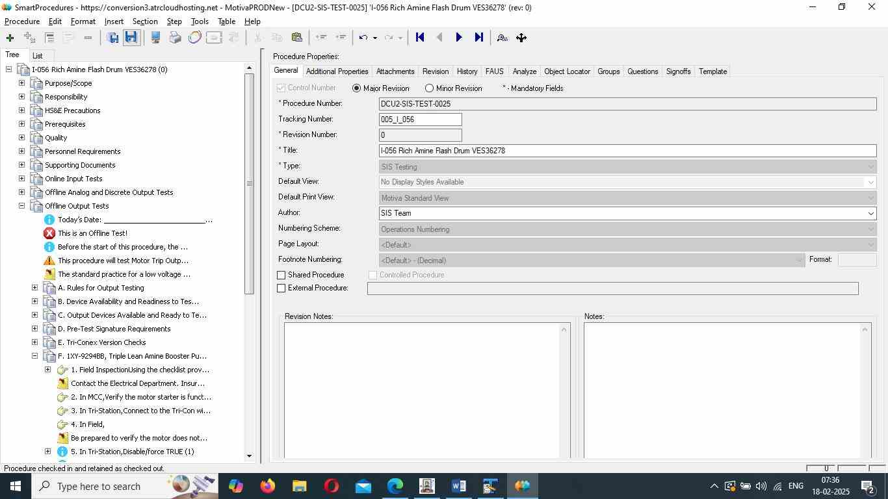Viewport: 888px width, 499px height.
Task: Select the Supporting Documents tree item
Action: click(80, 165)
